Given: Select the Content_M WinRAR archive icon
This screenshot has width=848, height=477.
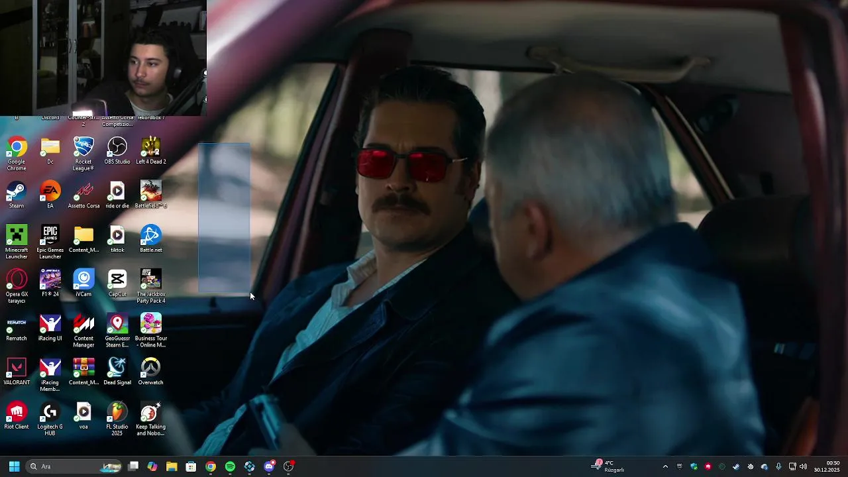Looking at the screenshot, I should coord(83,372).
